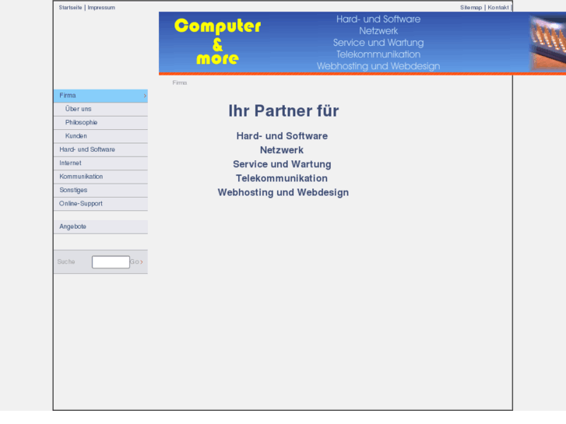
Task: Open the Kunden submenu entry
Action: [100, 136]
